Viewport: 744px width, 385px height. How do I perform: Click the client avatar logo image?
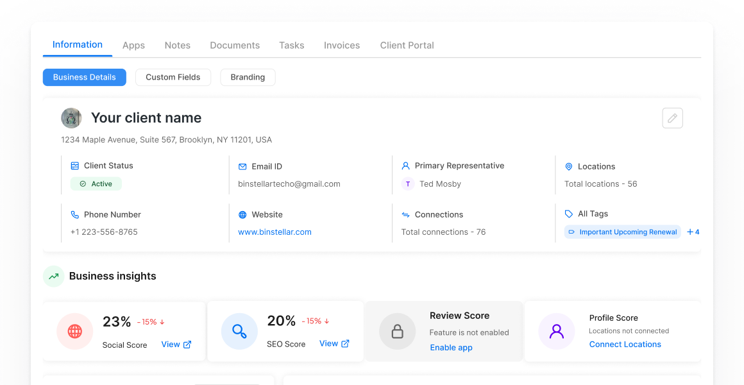pyautogui.click(x=71, y=117)
